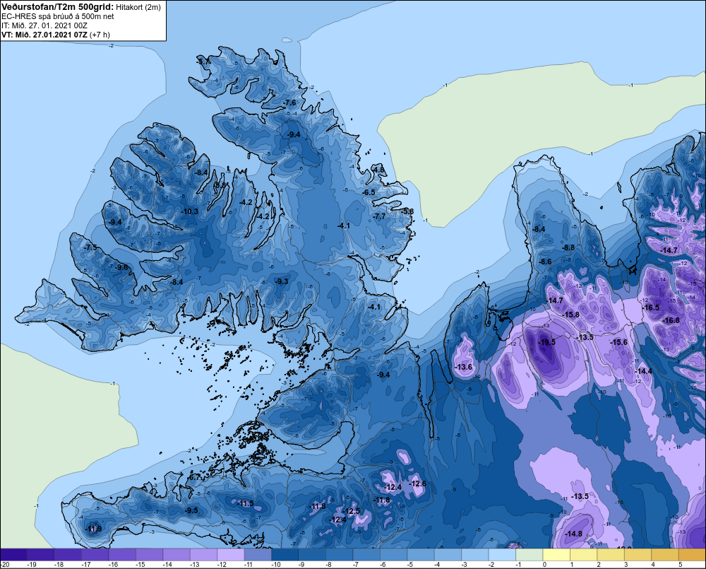Click the -11.9 temperature value
Screen dimensions: 706x569
pos(94,529)
